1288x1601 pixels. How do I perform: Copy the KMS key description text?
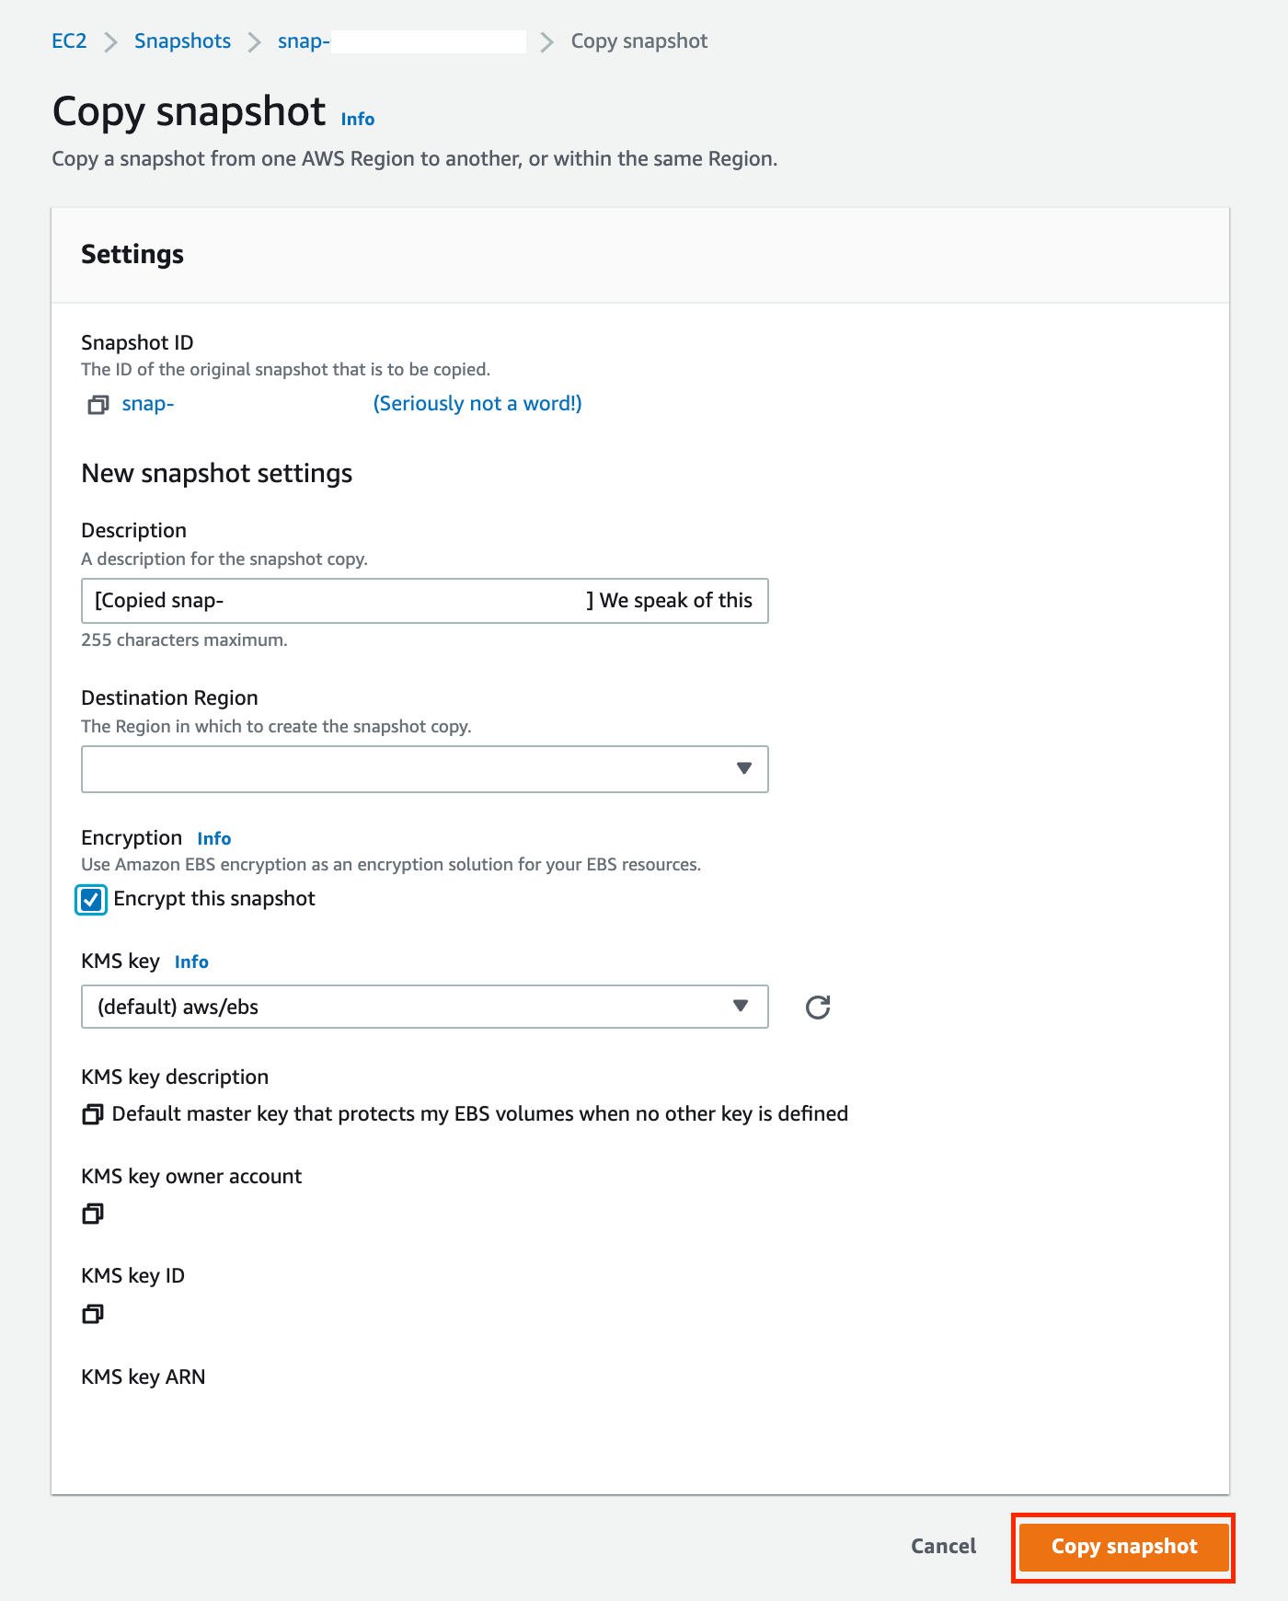point(93,1114)
